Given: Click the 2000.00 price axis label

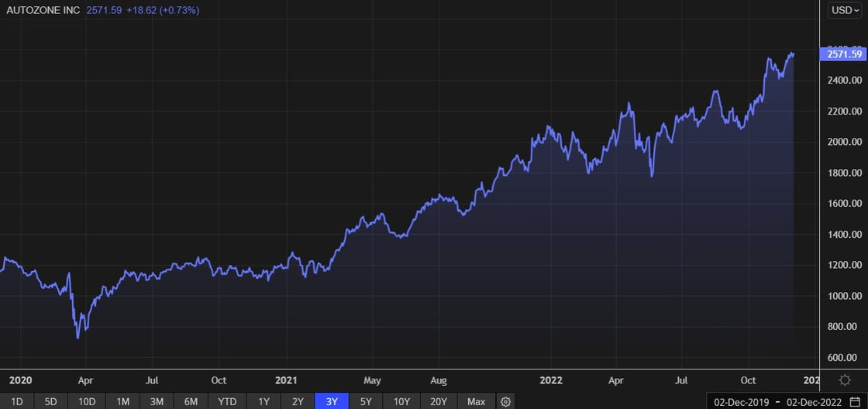Looking at the screenshot, I should 844,143.
